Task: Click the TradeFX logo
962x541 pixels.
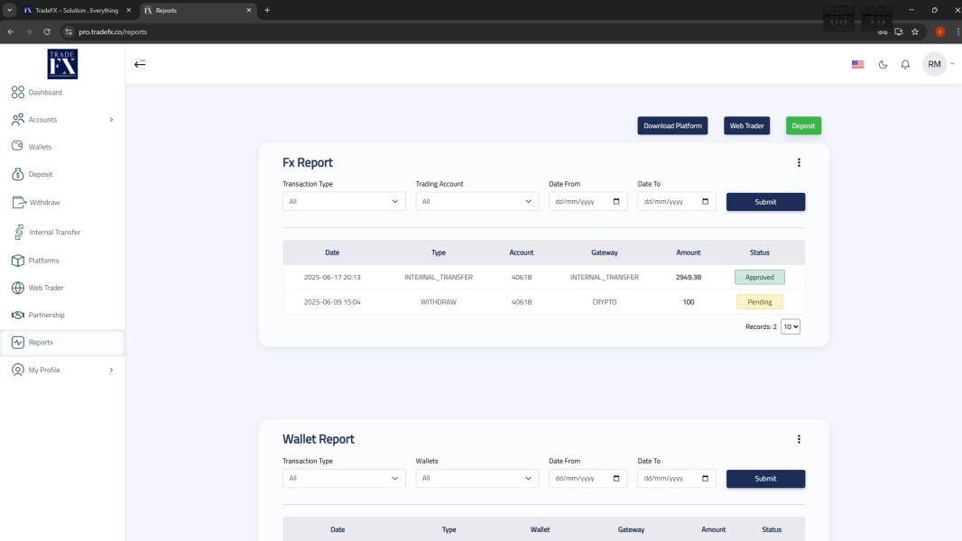Action: [x=62, y=64]
